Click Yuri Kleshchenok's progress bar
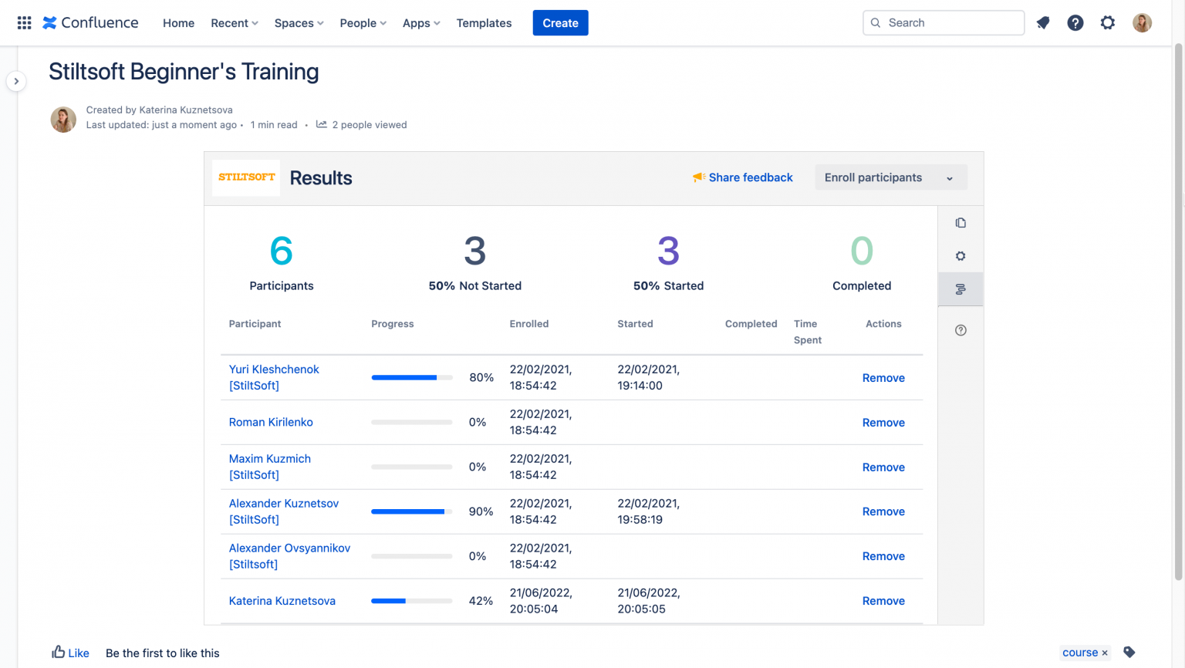1185x668 pixels. (411, 377)
